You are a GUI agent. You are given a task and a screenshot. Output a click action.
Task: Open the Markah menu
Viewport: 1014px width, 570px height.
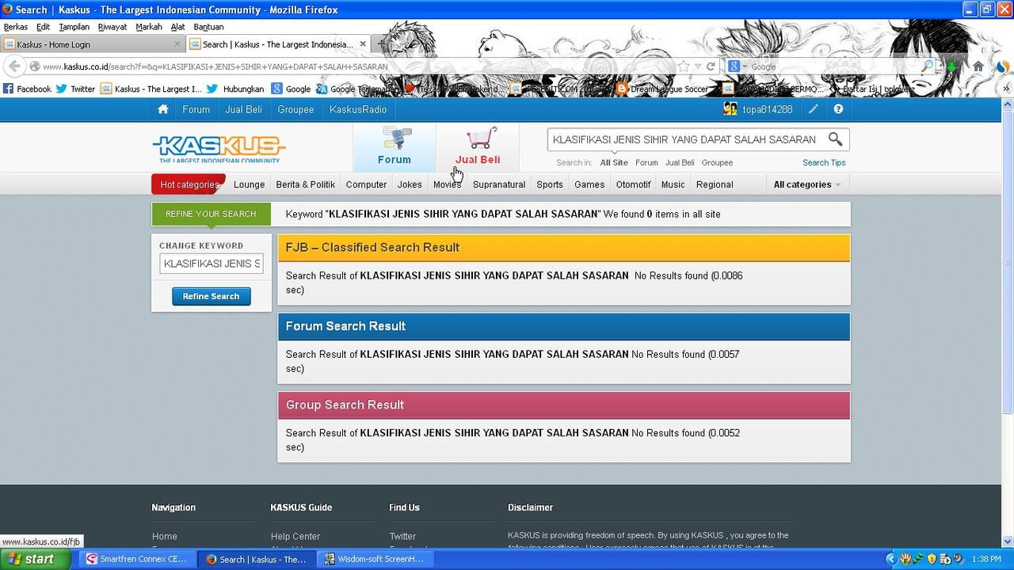click(148, 27)
